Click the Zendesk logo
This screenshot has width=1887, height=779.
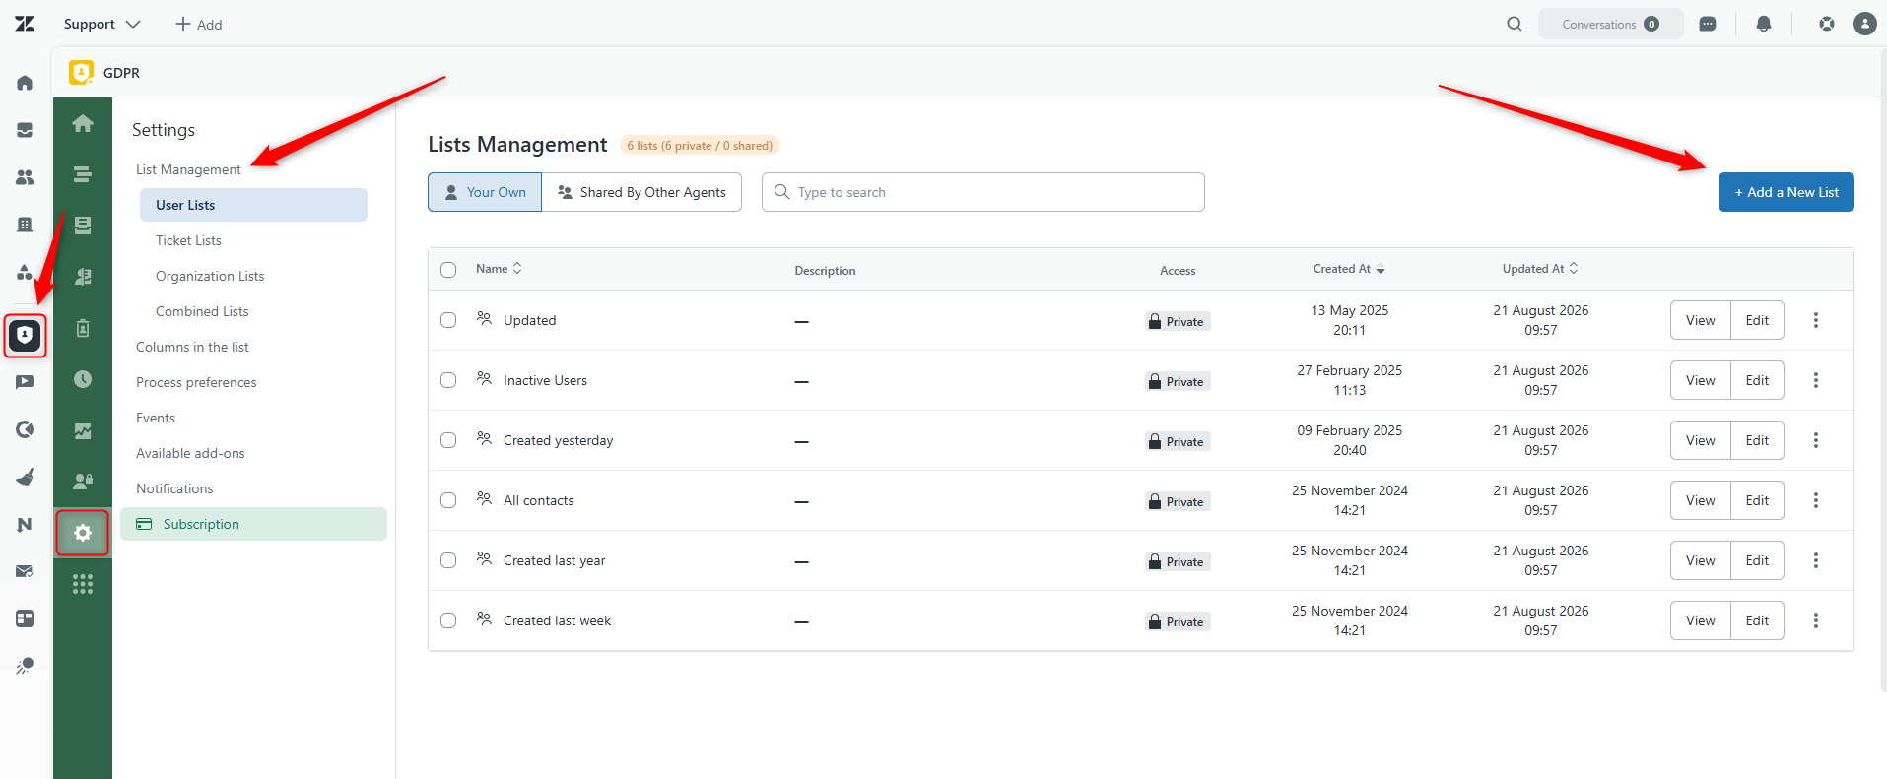[25, 24]
